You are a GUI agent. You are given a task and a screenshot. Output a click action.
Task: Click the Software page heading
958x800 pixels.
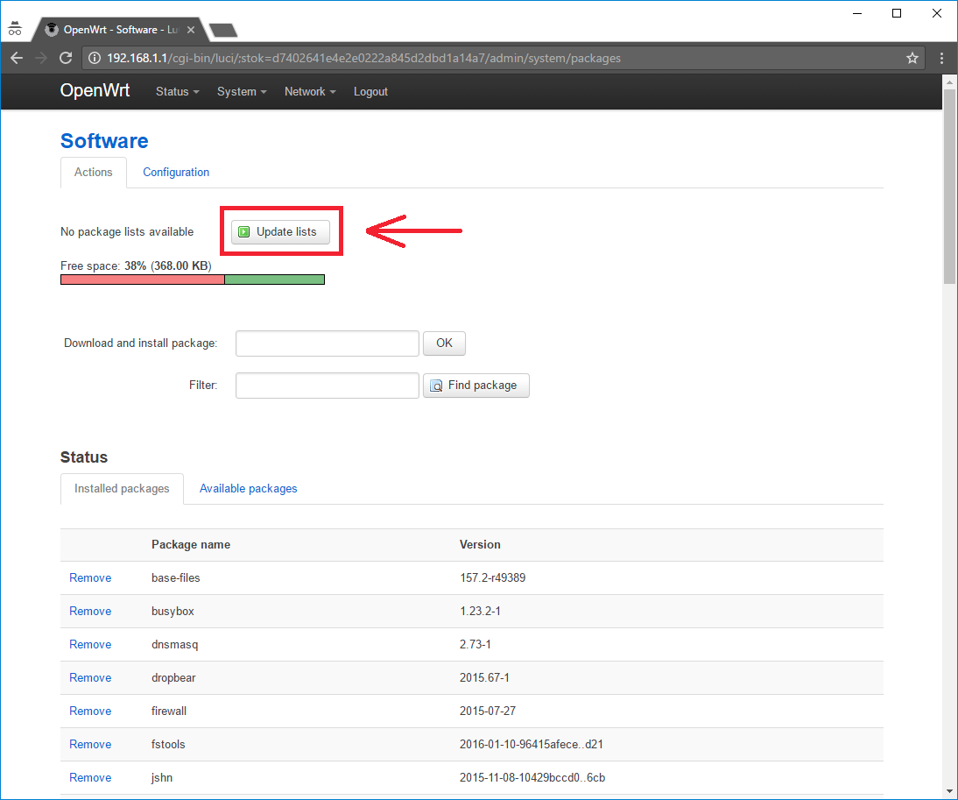(104, 141)
